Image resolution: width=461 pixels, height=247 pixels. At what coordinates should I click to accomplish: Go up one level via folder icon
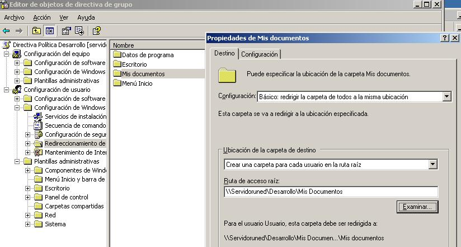[36, 31]
